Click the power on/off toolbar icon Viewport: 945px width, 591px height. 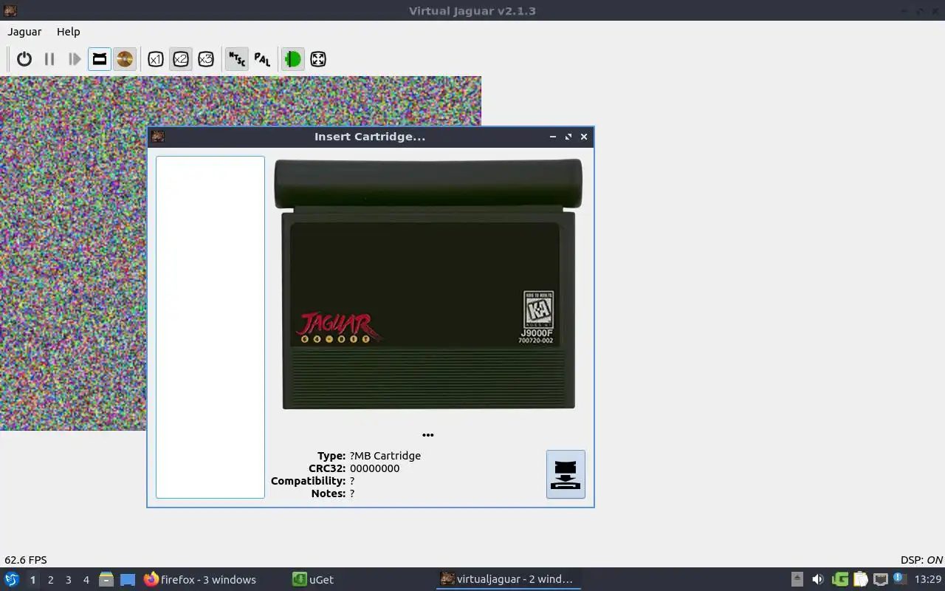(24, 59)
